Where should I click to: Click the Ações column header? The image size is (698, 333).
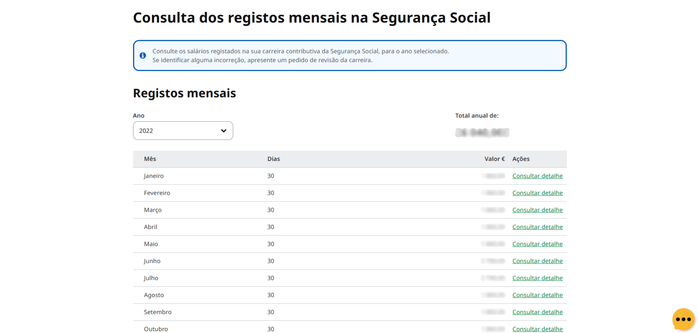[x=521, y=159]
